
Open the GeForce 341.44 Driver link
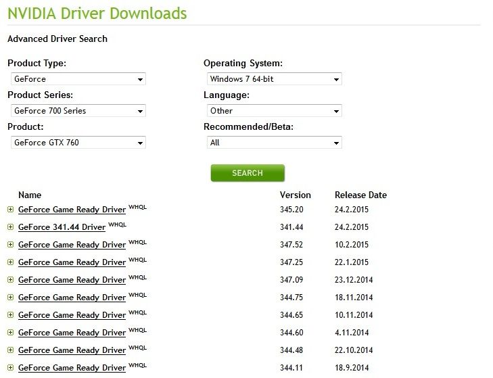click(62, 227)
